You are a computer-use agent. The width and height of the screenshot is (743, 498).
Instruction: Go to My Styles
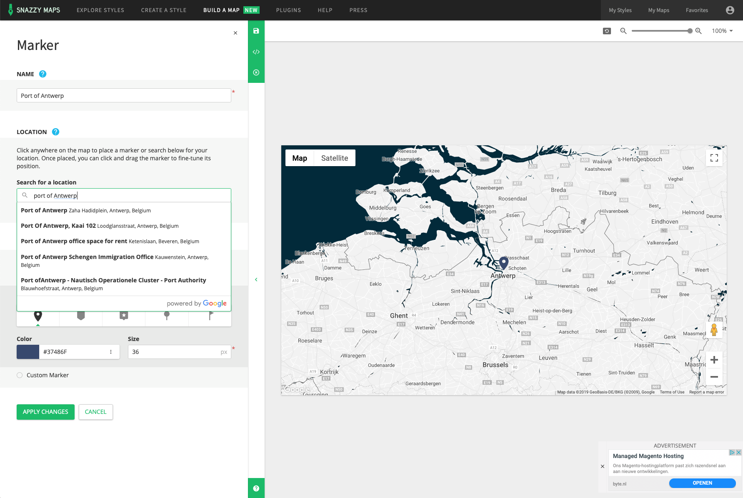[620, 10]
